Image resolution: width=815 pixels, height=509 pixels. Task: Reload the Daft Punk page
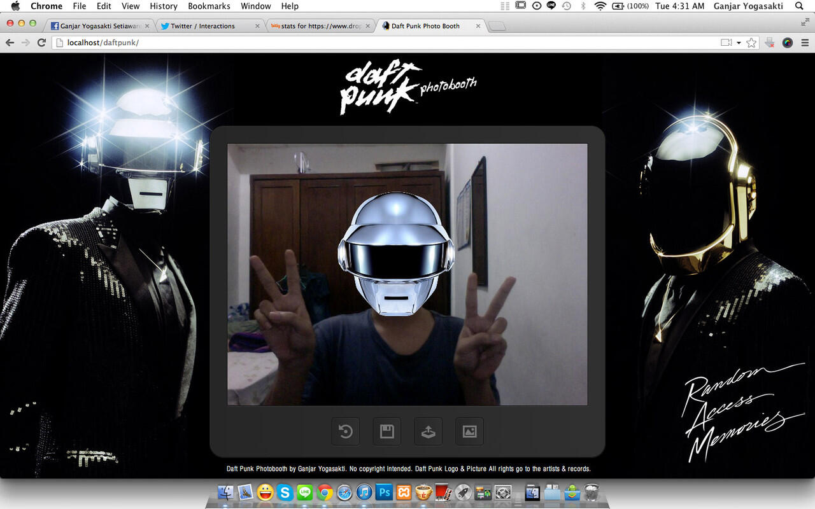point(42,43)
